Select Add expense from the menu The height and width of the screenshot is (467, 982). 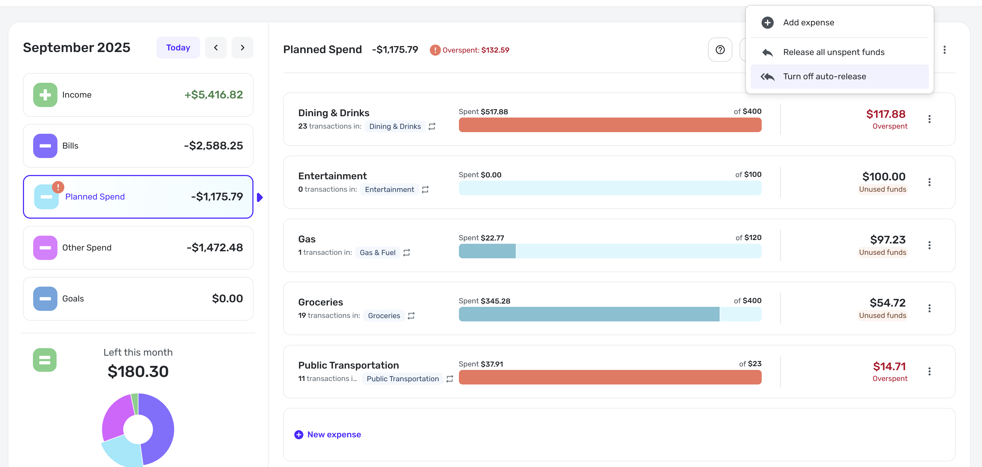tap(808, 22)
